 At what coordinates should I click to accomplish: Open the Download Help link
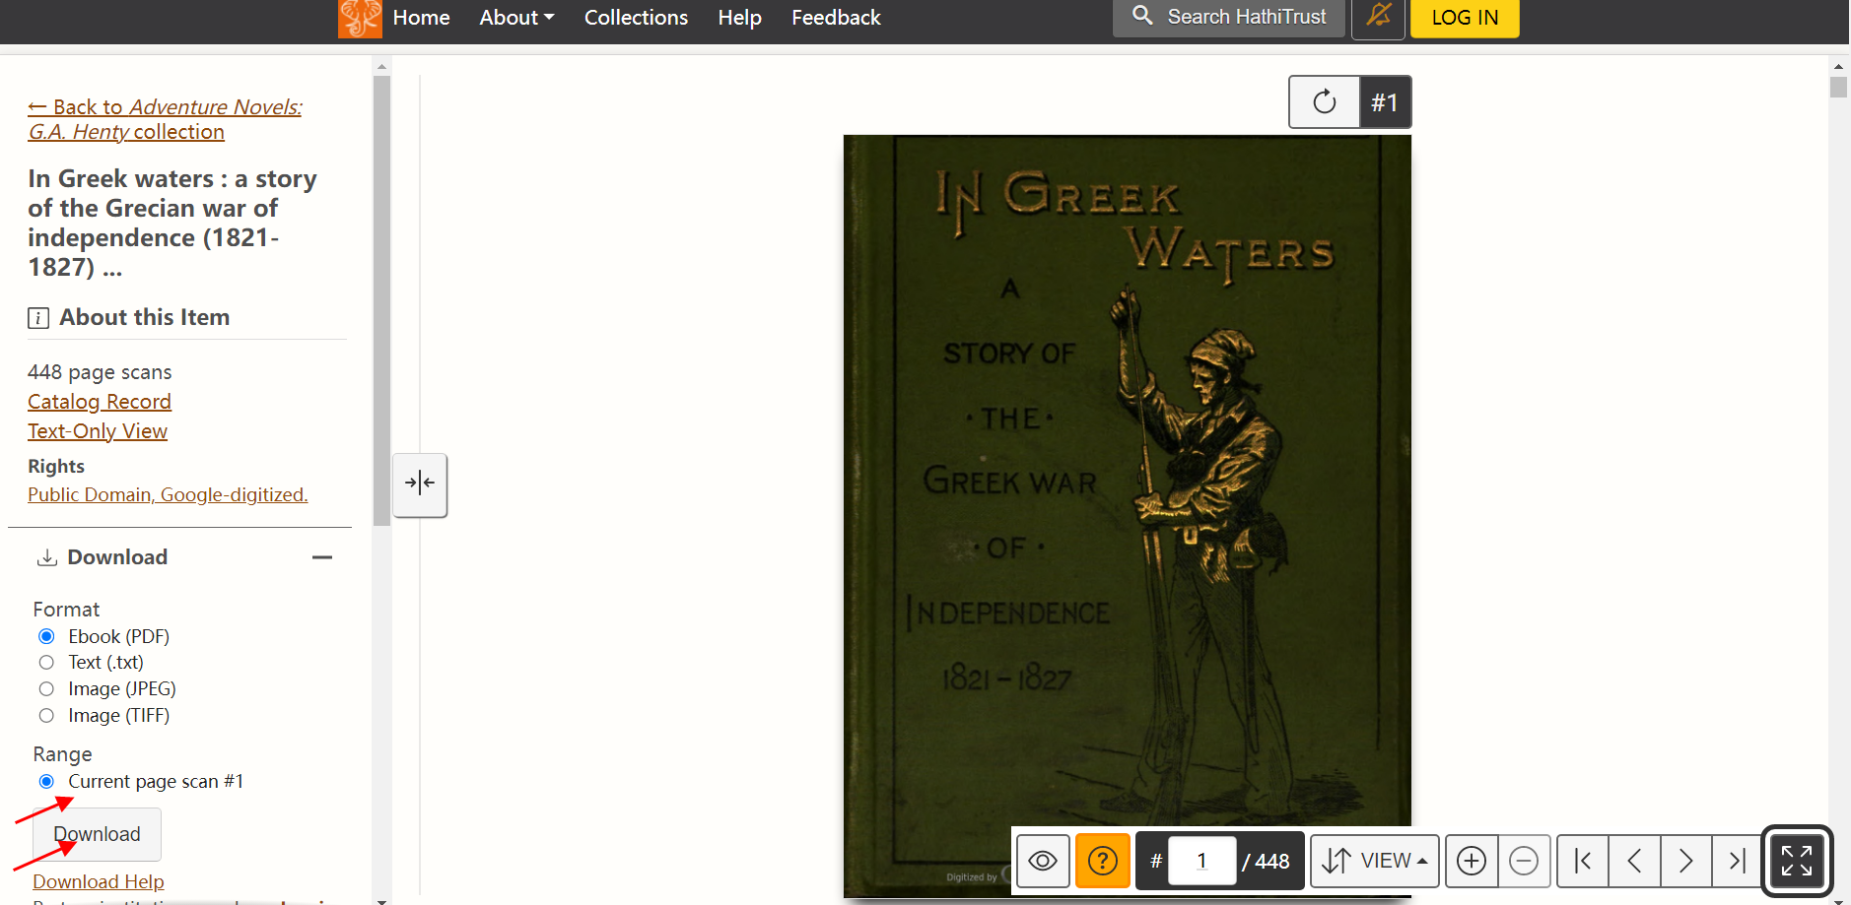click(x=99, y=881)
